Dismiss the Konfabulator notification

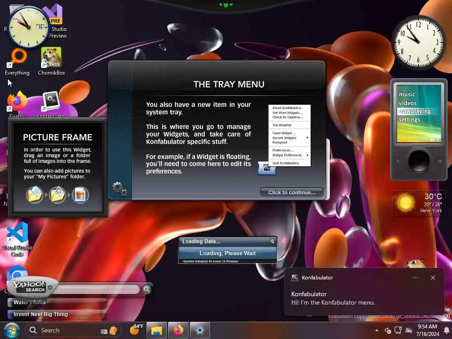pyautogui.click(x=433, y=278)
